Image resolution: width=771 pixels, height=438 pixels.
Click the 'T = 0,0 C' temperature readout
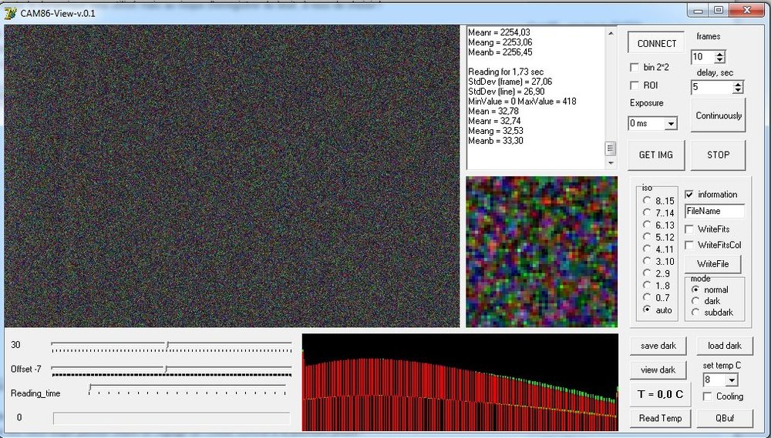(660, 394)
